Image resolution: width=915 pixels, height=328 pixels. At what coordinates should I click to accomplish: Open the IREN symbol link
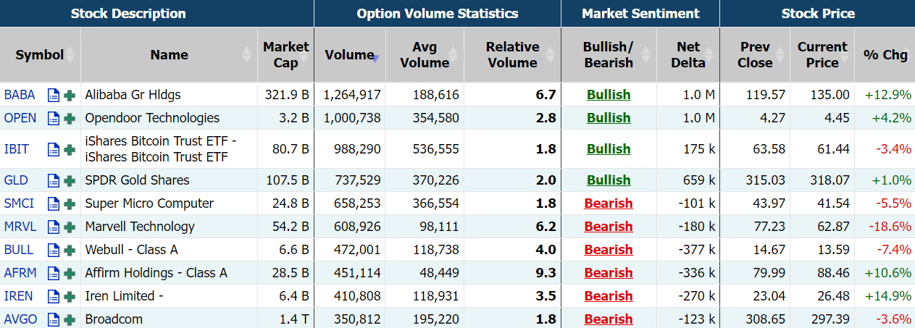tap(19, 296)
